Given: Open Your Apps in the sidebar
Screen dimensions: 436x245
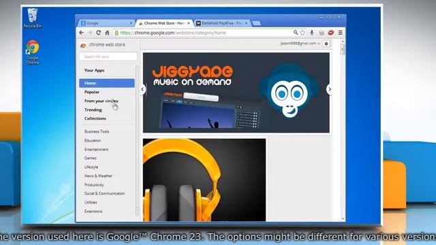Looking at the screenshot, I should pyautogui.click(x=94, y=71).
